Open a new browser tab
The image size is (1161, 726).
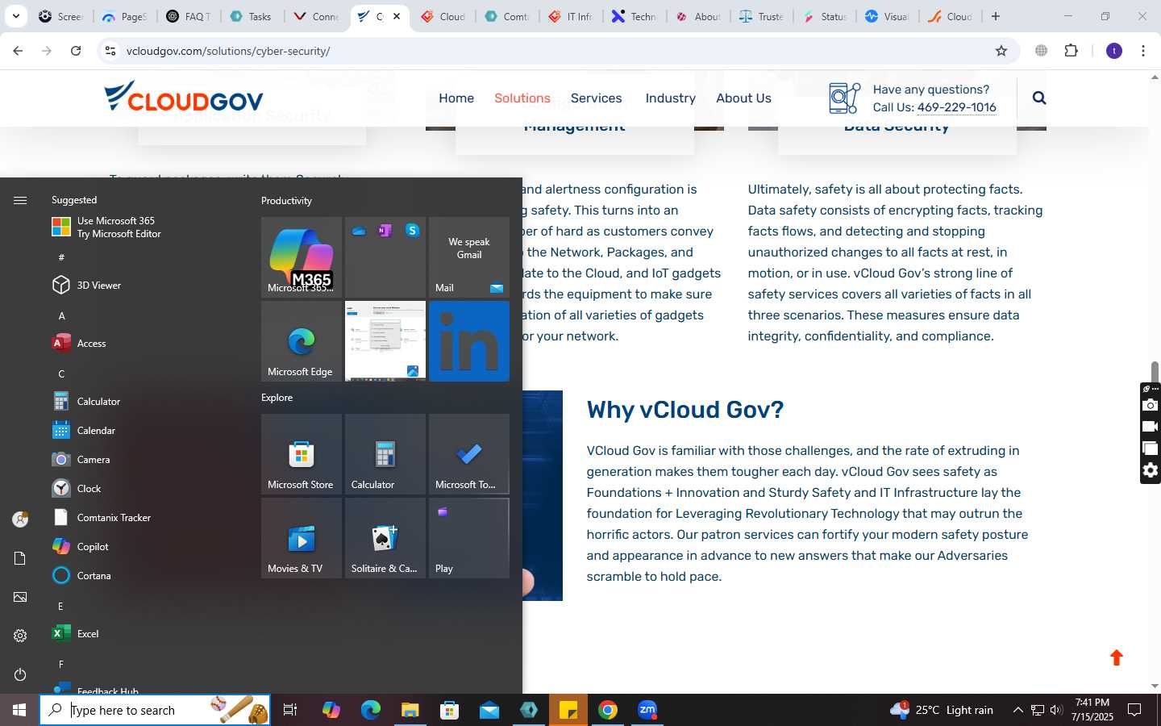(x=996, y=16)
